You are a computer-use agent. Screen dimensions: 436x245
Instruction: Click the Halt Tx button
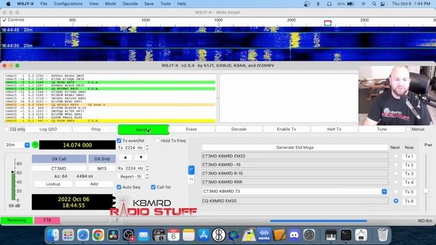334,129
